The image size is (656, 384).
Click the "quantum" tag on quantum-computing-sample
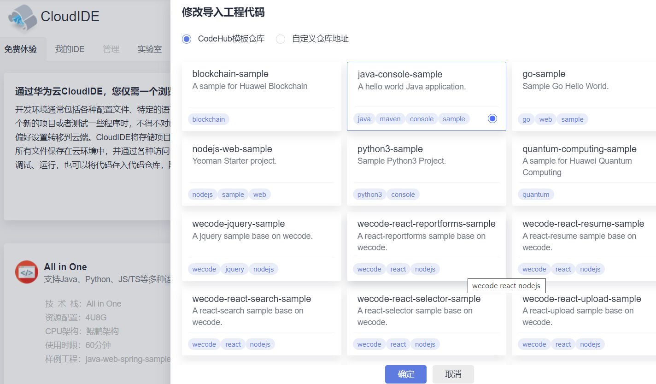coord(536,195)
